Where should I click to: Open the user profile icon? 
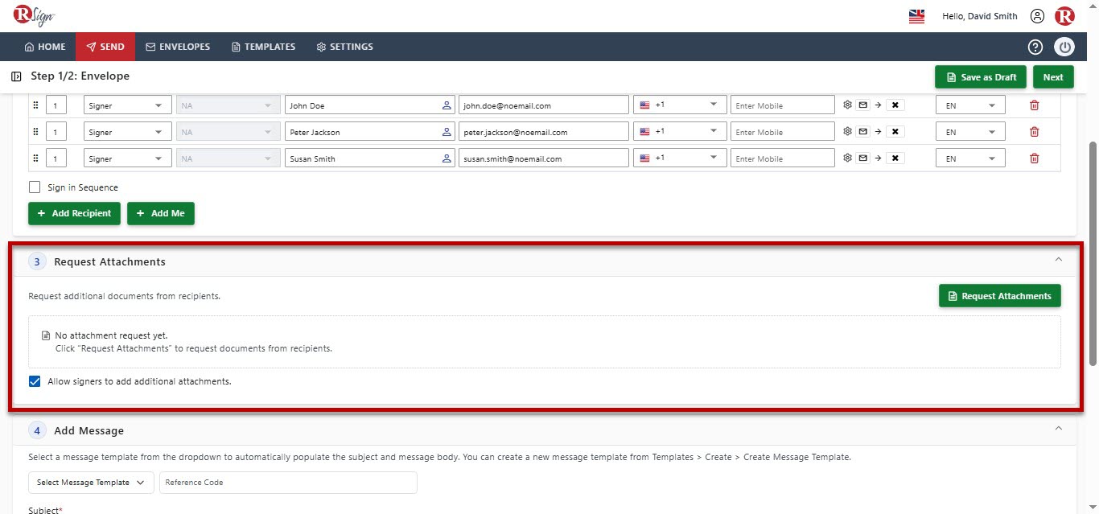click(x=1038, y=16)
